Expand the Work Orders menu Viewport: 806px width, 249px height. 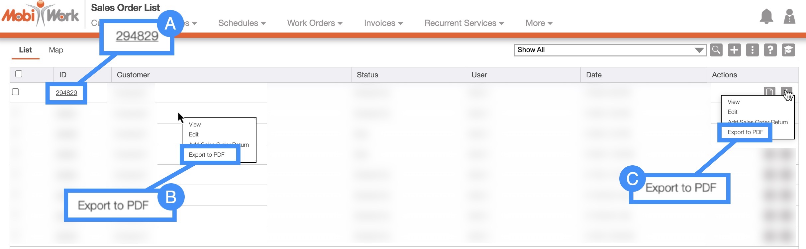[314, 23]
